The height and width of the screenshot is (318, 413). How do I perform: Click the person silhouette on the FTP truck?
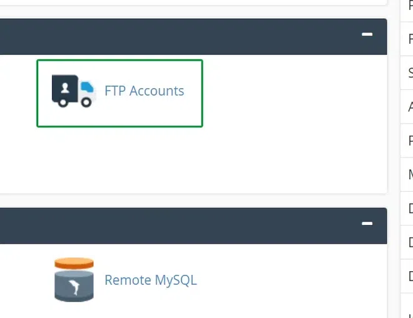click(x=64, y=87)
